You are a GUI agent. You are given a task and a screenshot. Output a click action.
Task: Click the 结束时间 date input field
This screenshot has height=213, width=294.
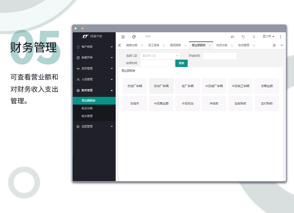(x=157, y=63)
